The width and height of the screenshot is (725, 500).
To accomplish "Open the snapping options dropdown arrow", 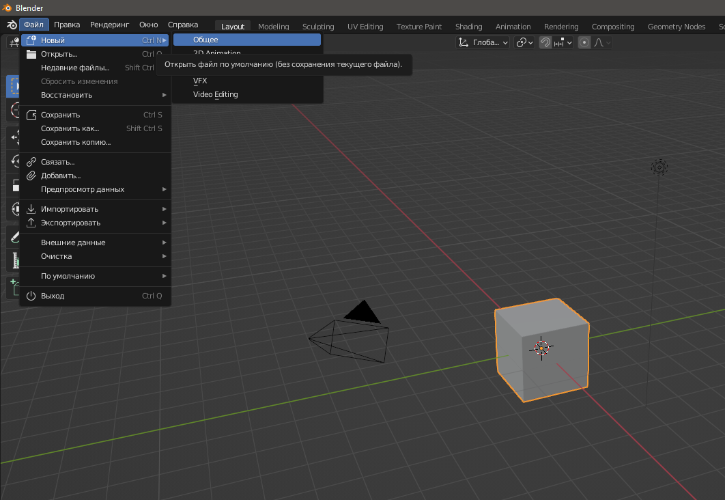I will click(x=569, y=42).
